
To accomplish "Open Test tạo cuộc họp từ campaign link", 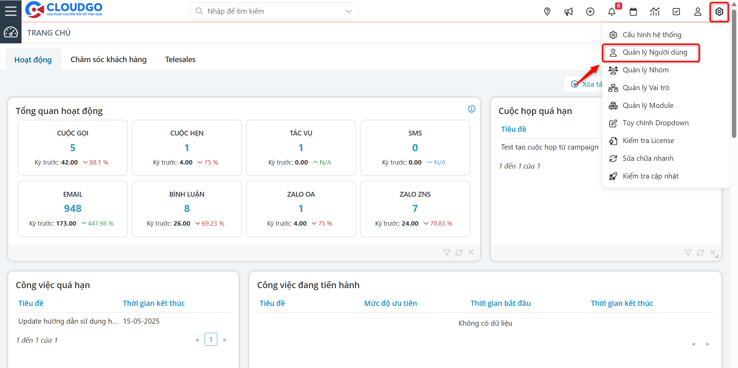I will coord(549,147).
